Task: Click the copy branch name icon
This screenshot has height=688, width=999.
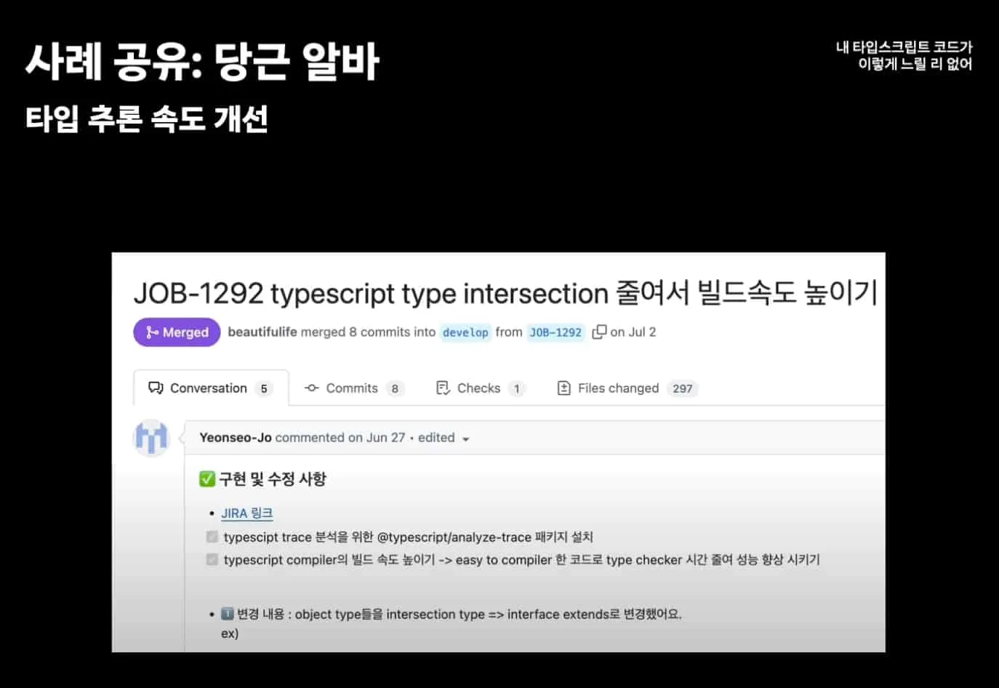Action: point(599,331)
